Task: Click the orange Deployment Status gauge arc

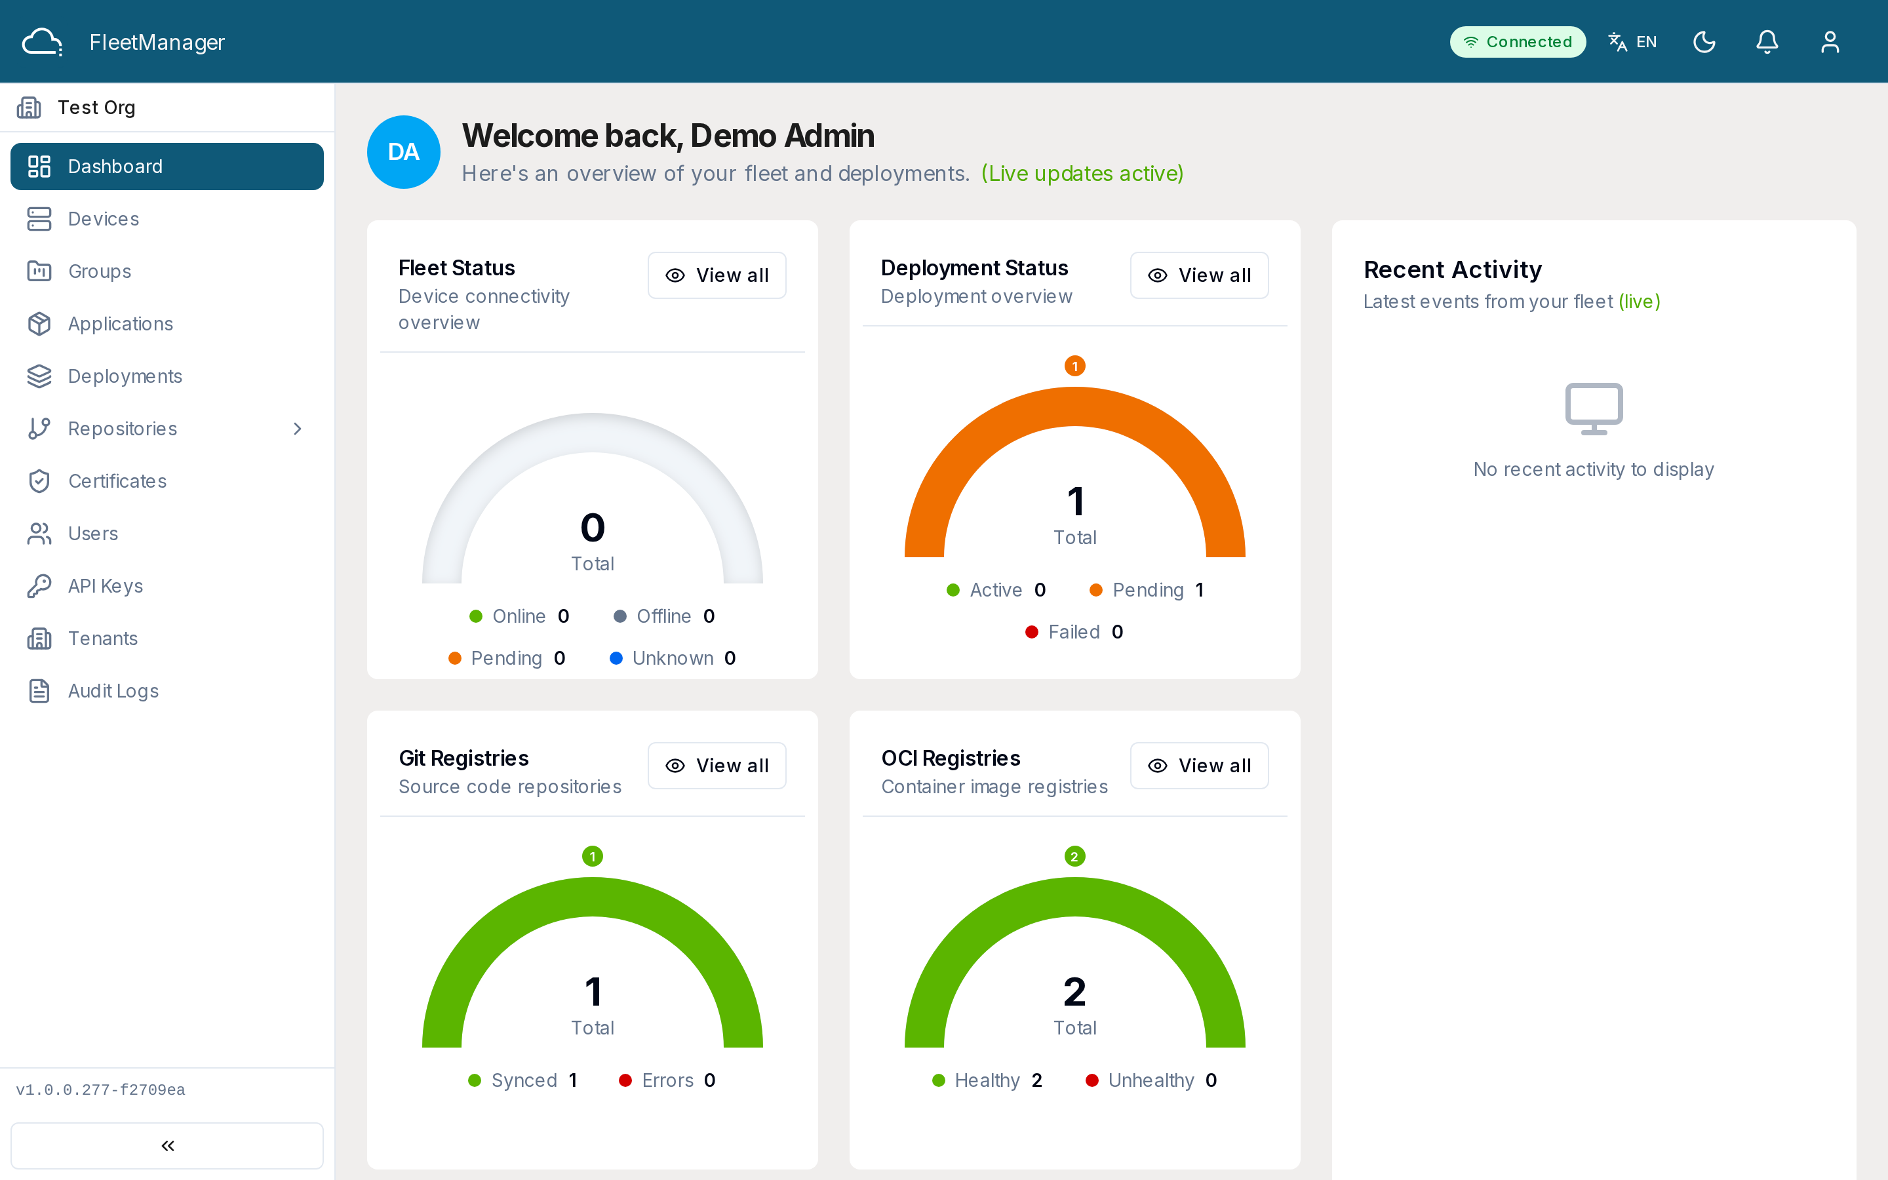Action: pyautogui.click(x=1075, y=406)
